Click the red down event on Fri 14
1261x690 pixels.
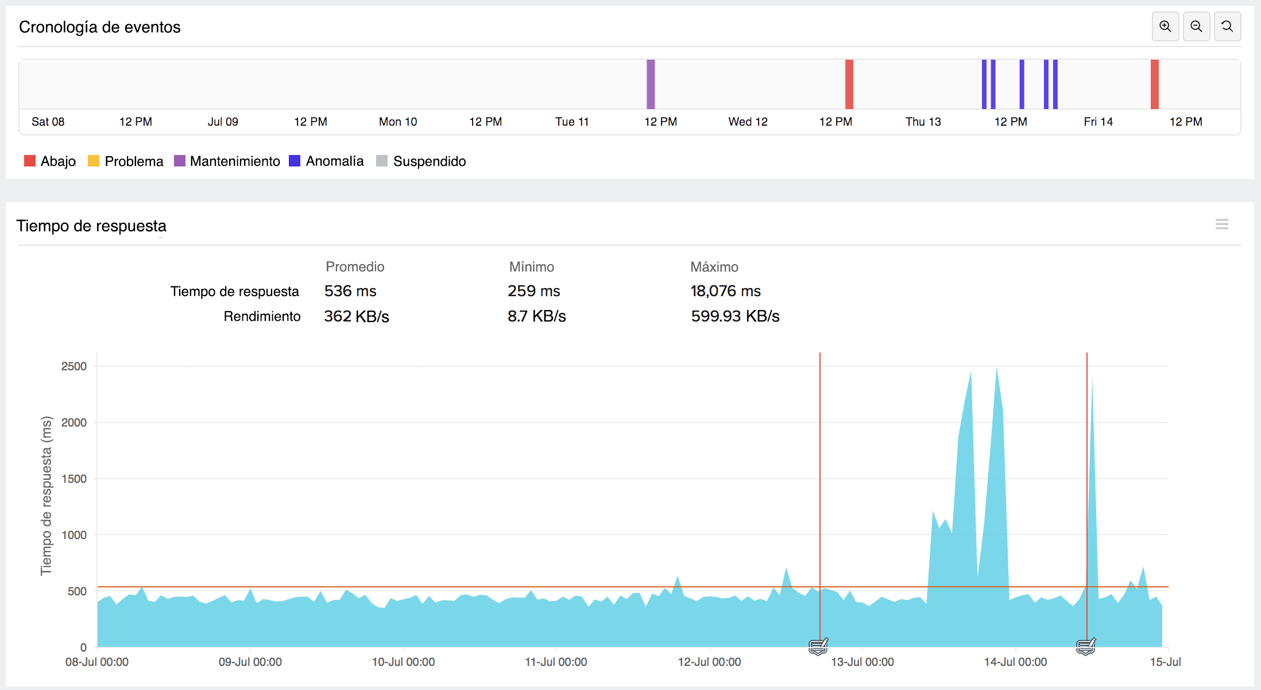[1155, 84]
